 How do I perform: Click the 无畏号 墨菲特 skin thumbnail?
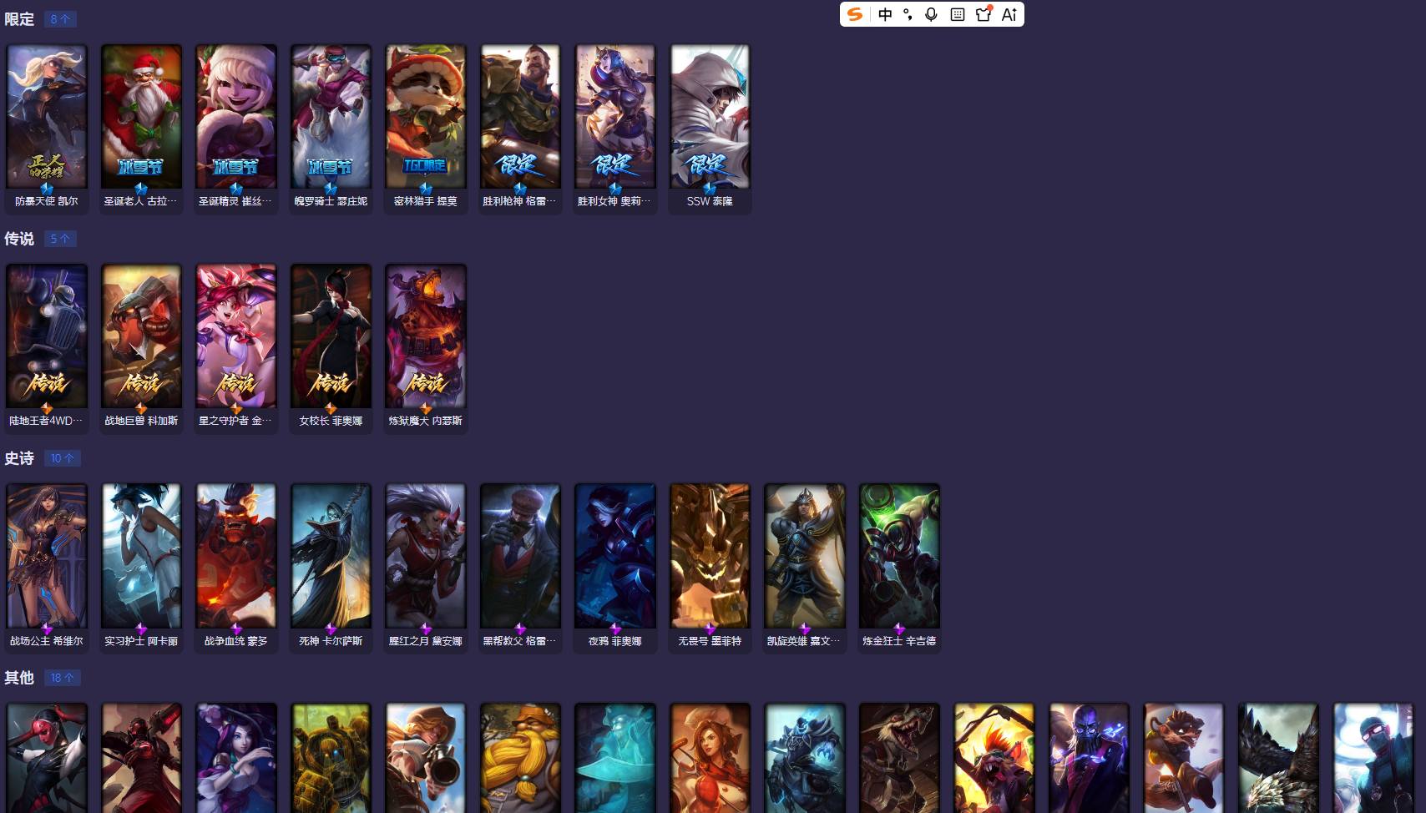click(x=710, y=556)
